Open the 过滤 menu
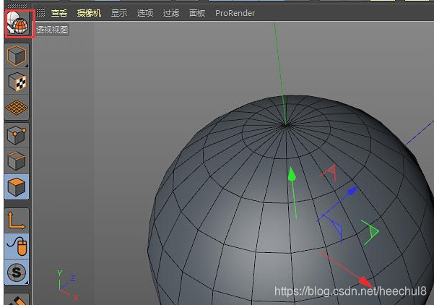This screenshot has height=305, width=434. [171, 13]
